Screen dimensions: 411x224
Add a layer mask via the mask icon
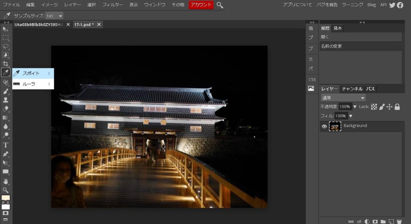[x=375, y=221]
